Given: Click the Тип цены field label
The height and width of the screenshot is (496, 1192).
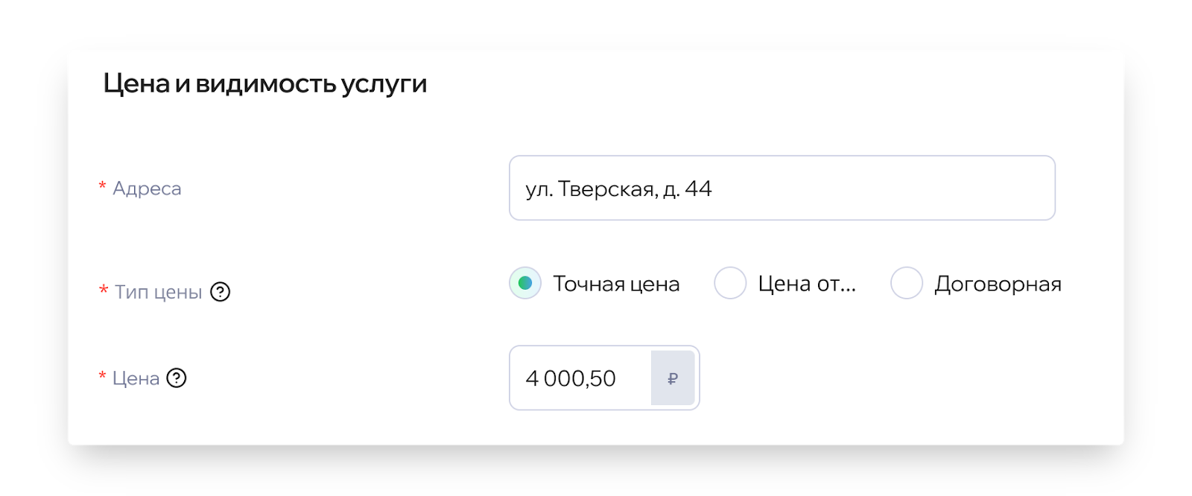Looking at the screenshot, I should point(158,292).
